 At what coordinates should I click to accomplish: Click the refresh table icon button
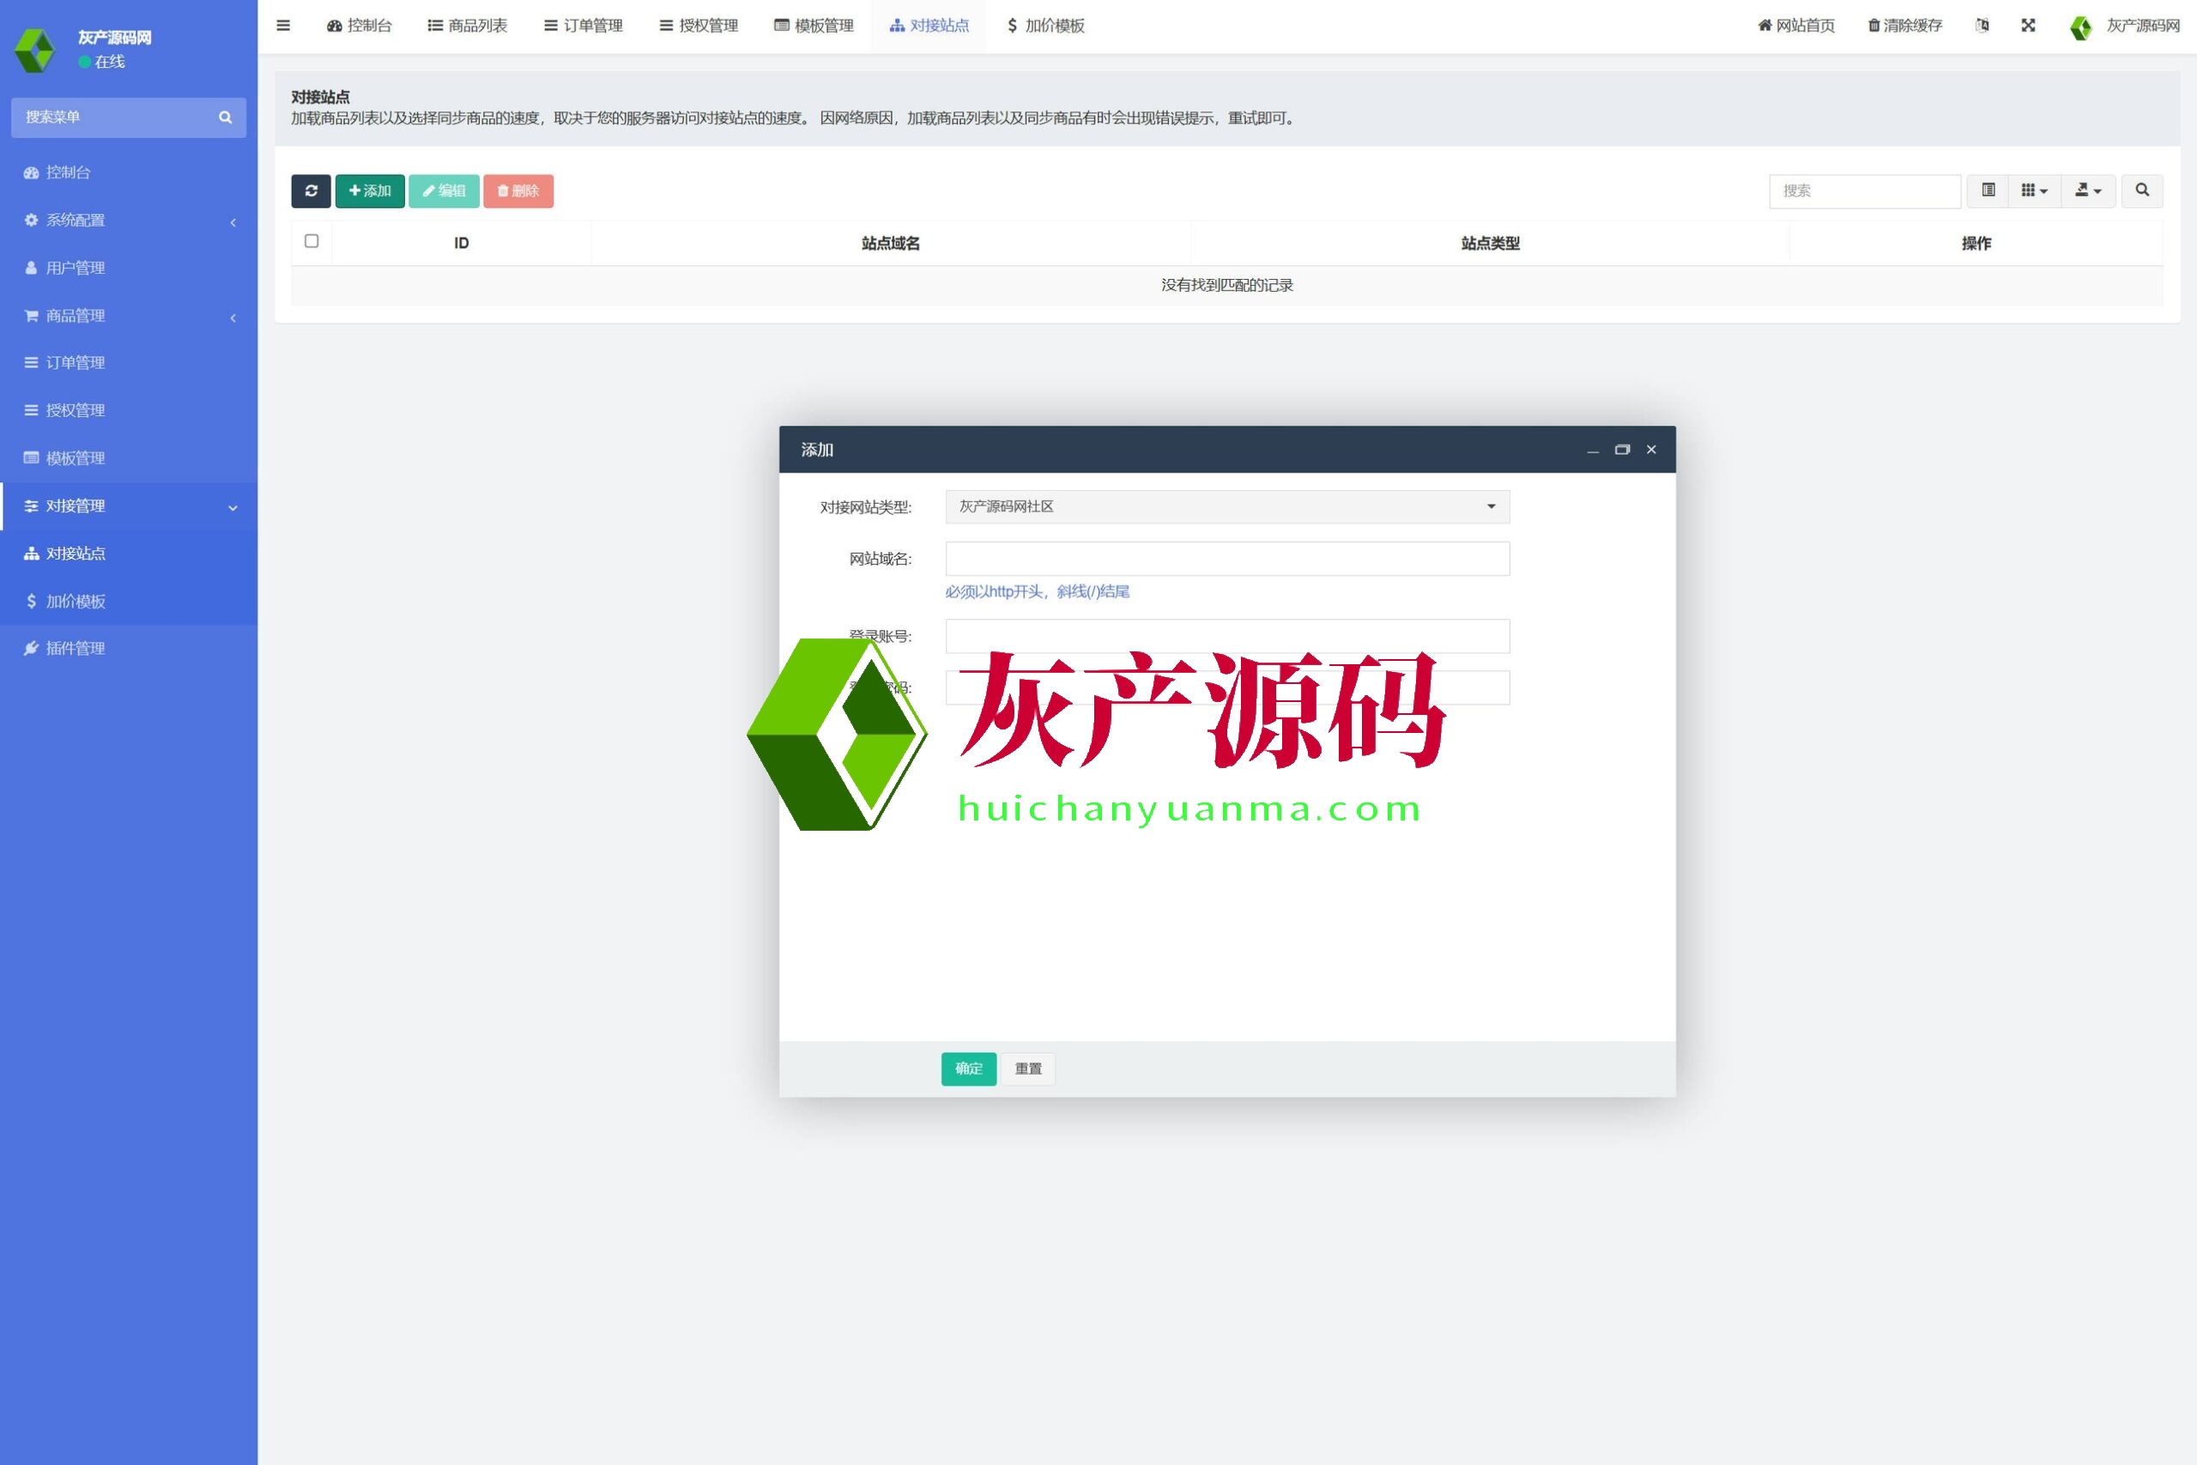[311, 191]
